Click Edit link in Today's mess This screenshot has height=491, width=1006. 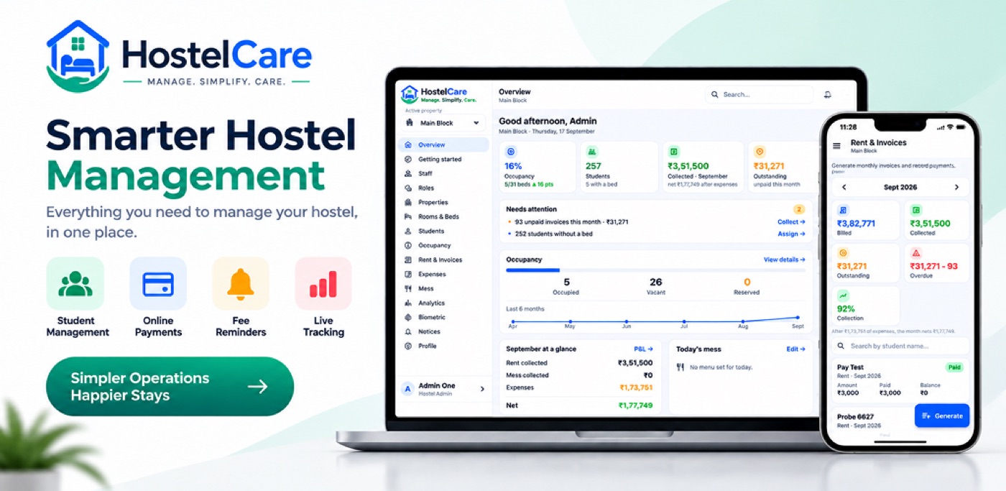pos(796,349)
